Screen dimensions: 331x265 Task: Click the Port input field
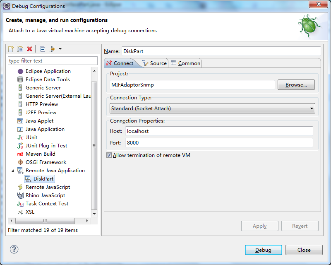(x=218, y=142)
